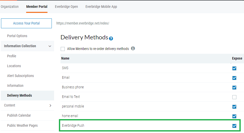Select the Email row name
Screen dimensions: 244x133
66,77
